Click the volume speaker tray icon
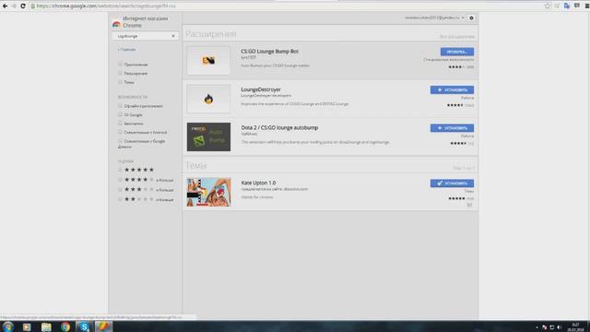The height and width of the screenshot is (332, 590). (x=560, y=327)
